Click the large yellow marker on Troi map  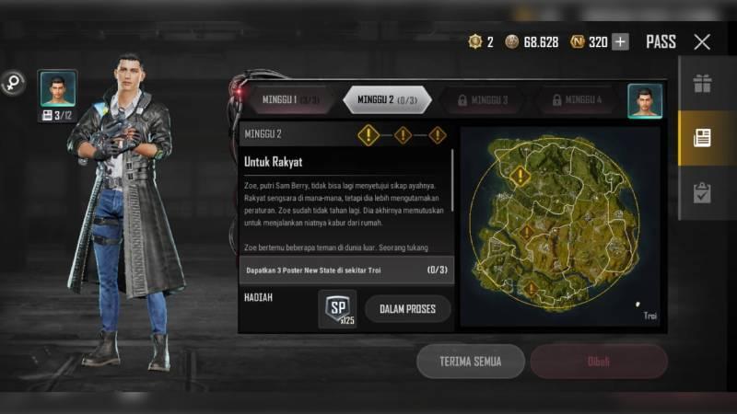click(521, 177)
